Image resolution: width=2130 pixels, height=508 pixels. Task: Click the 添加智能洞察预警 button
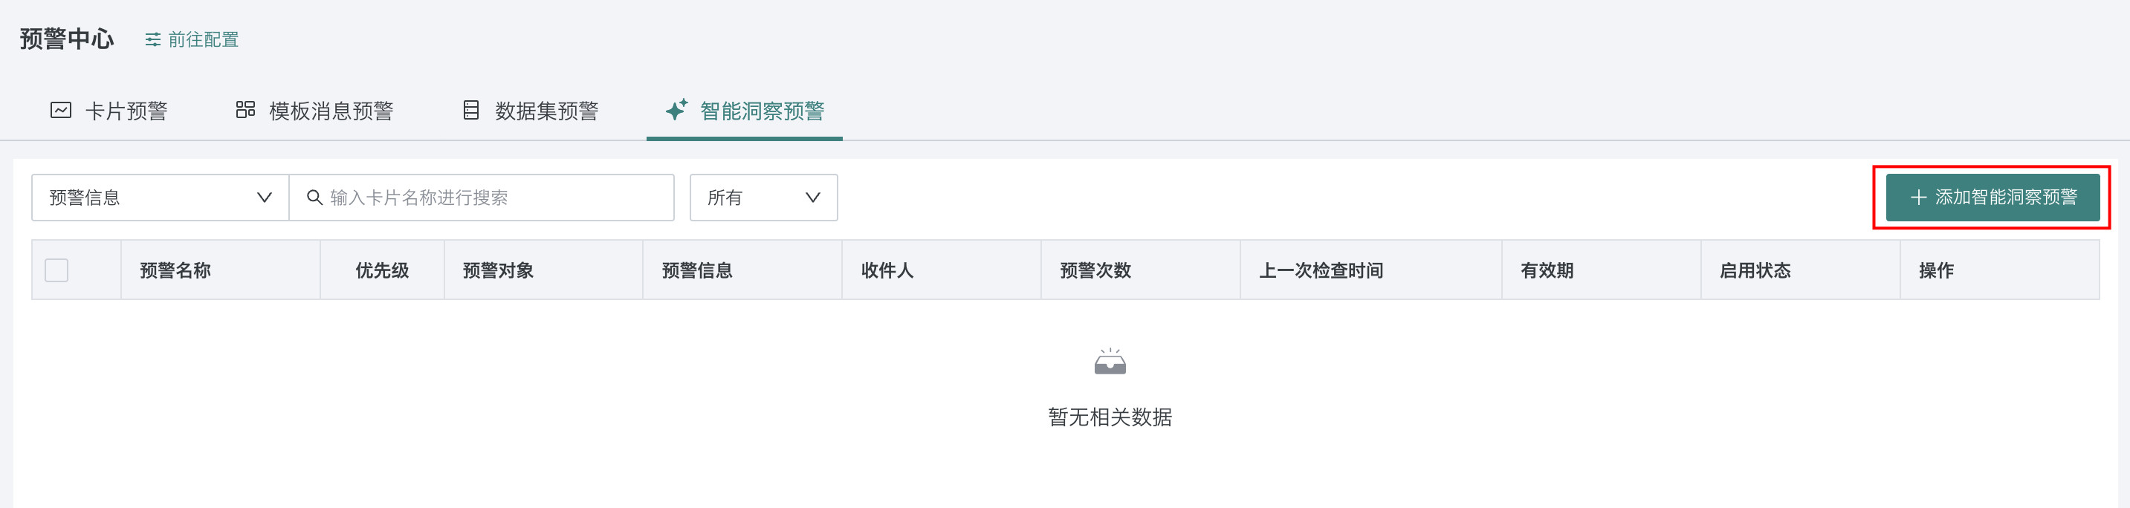[x=1992, y=198]
